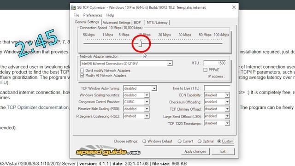295x166 pixels.
Task: Open the File menu
Action: click(76, 15)
